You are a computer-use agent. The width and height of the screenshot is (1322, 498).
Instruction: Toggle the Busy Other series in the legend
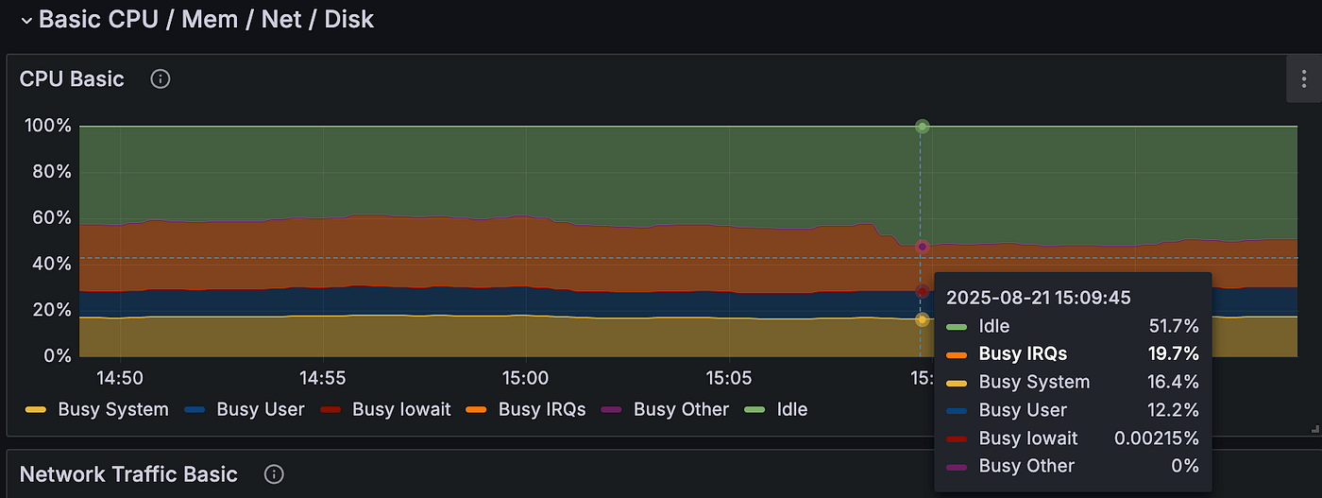point(681,409)
